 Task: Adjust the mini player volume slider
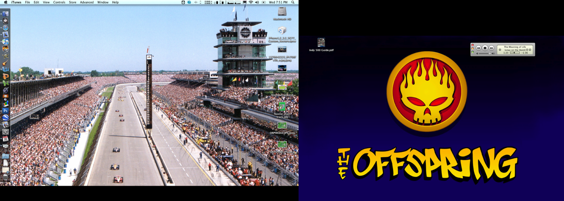pyautogui.click(x=484, y=54)
